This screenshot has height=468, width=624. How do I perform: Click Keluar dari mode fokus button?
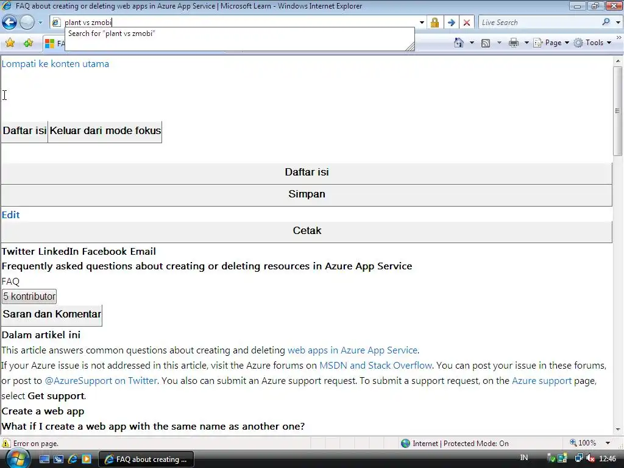coord(105,131)
